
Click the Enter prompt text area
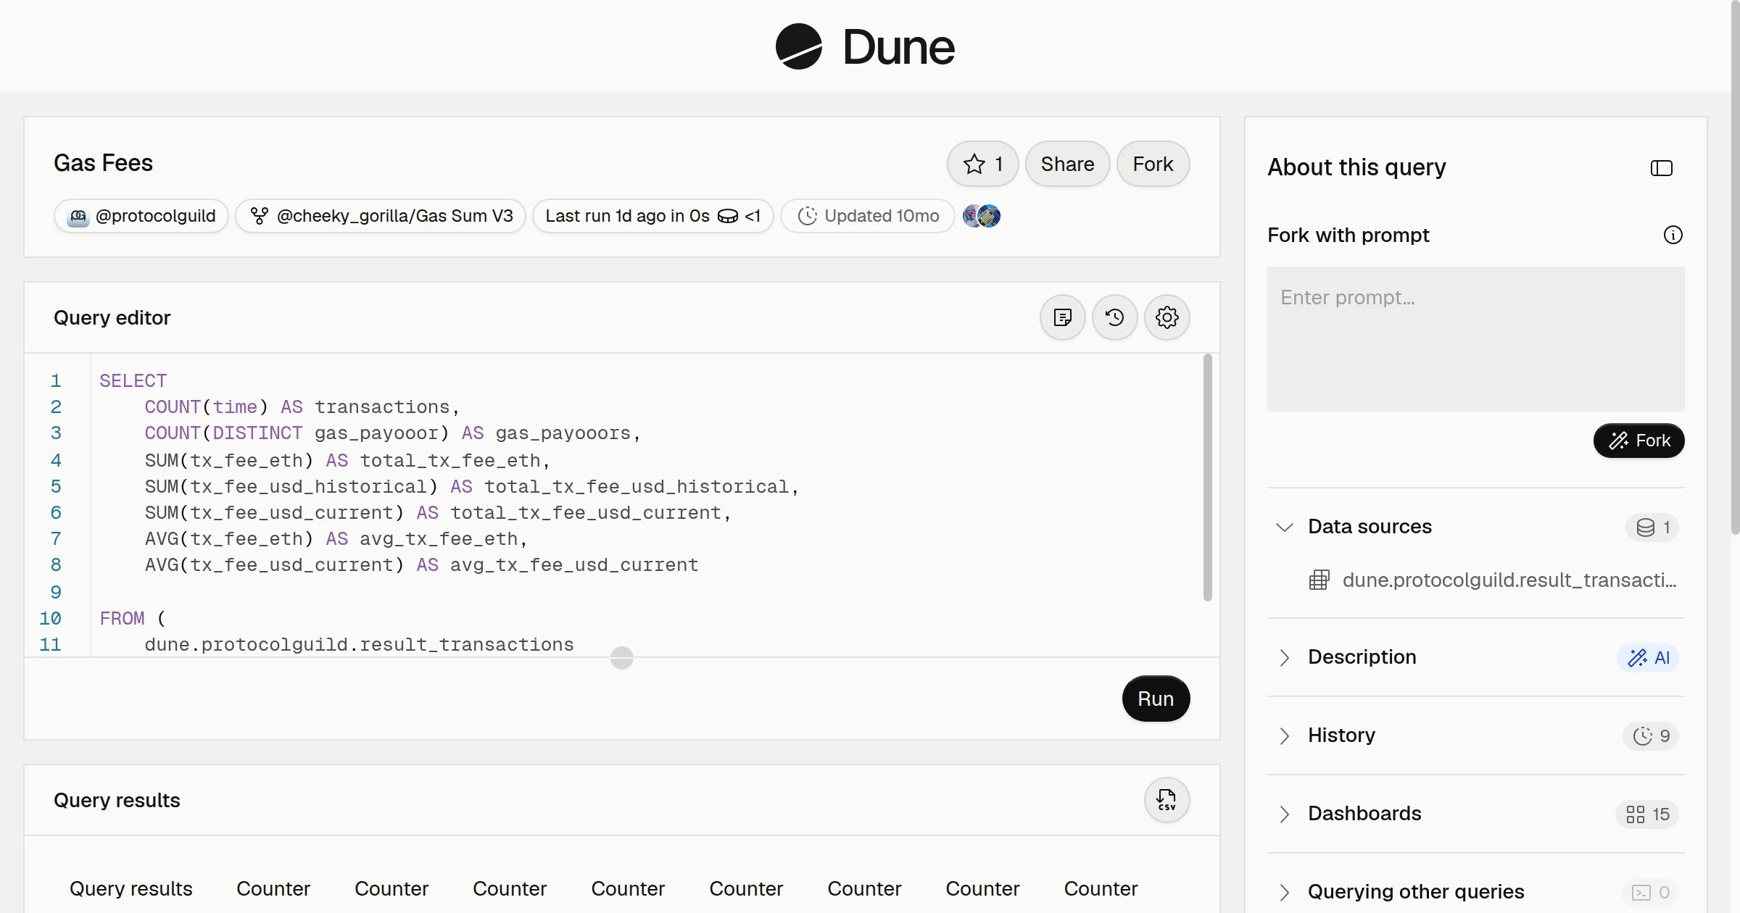(1475, 339)
